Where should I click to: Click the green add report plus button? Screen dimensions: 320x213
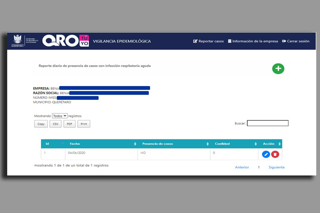(x=278, y=69)
